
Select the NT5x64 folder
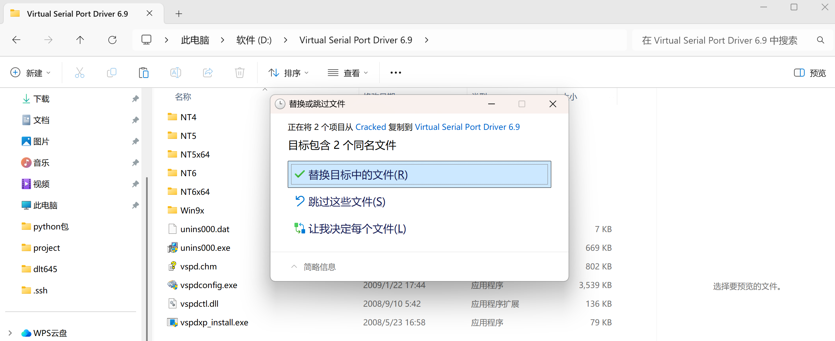[195, 155]
